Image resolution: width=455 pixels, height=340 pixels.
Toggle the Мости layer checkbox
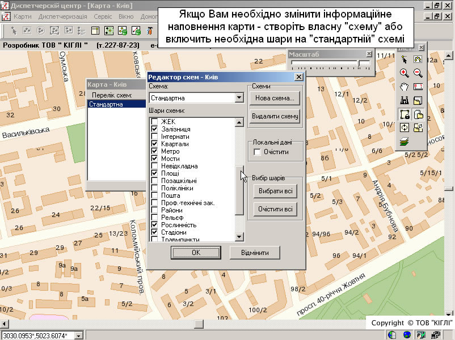(x=154, y=159)
